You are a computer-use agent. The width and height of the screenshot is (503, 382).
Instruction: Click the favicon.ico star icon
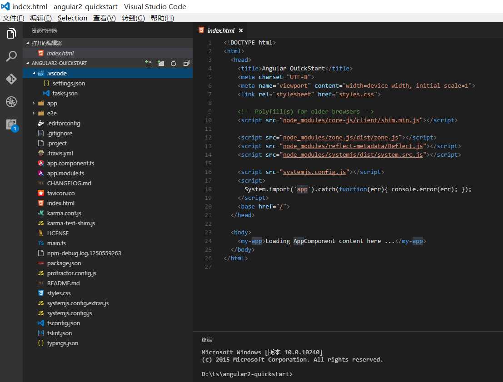41,193
